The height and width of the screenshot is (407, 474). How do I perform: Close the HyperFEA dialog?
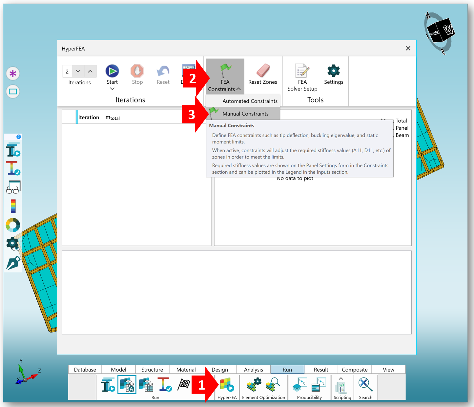click(x=408, y=48)
